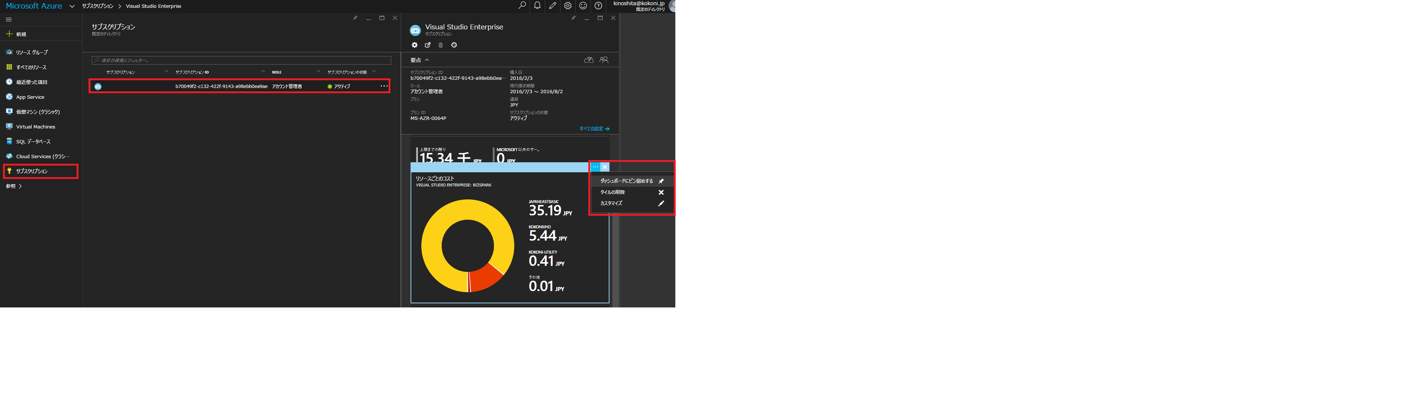Screen dimensions: 1428x401
Task: Click the JAPANEASTBASIC 35.19 JPY value
Action: click(x=550, y=211)
